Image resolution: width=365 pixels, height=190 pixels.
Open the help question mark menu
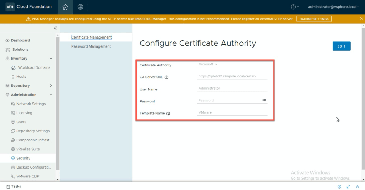pyautogui.click(x=295, y=7)
